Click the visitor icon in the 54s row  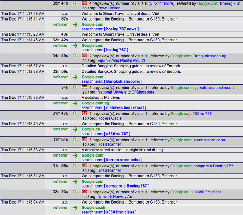(x=74, y=88)
